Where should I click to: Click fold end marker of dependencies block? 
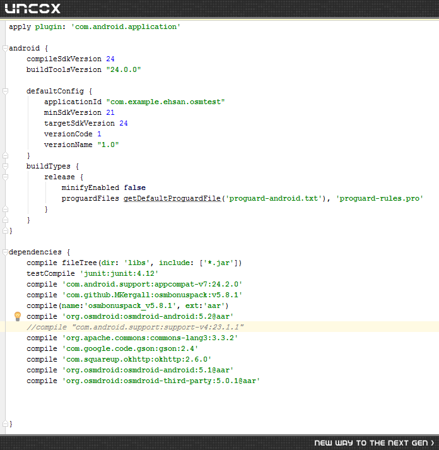[x=5, y=424]
